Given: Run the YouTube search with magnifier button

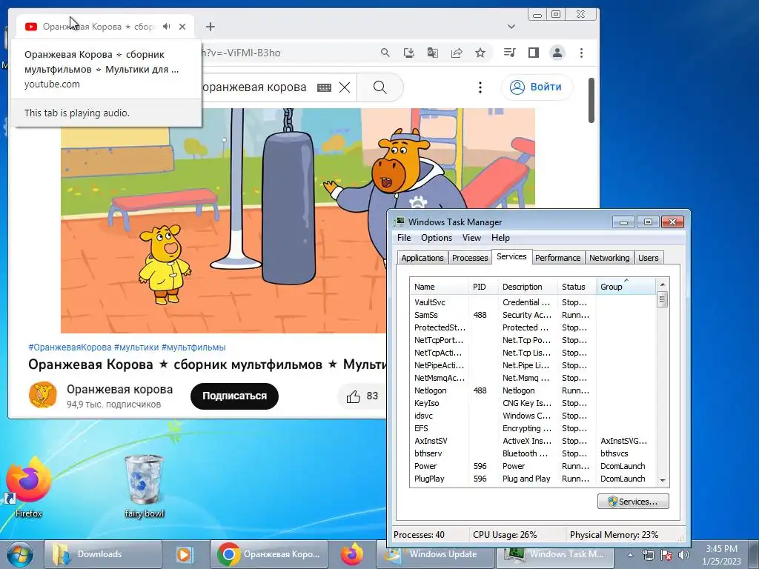Looking at the screenshot, I should pyautogui.click(x=380, y=87).
